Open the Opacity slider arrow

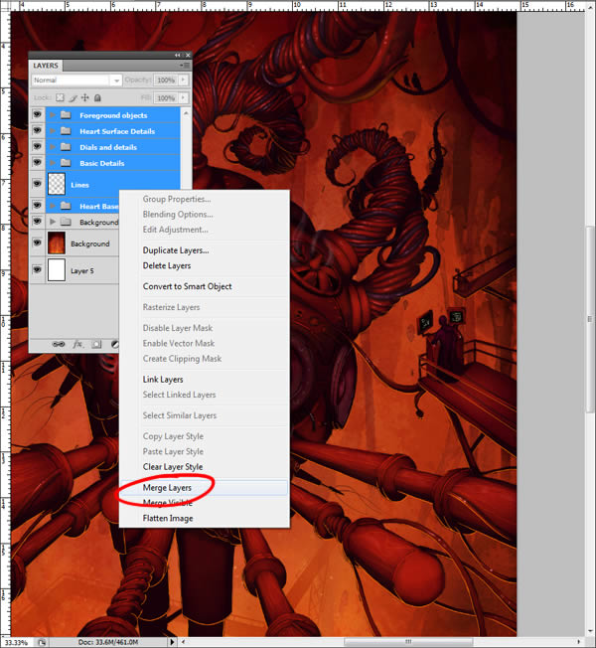184,80
